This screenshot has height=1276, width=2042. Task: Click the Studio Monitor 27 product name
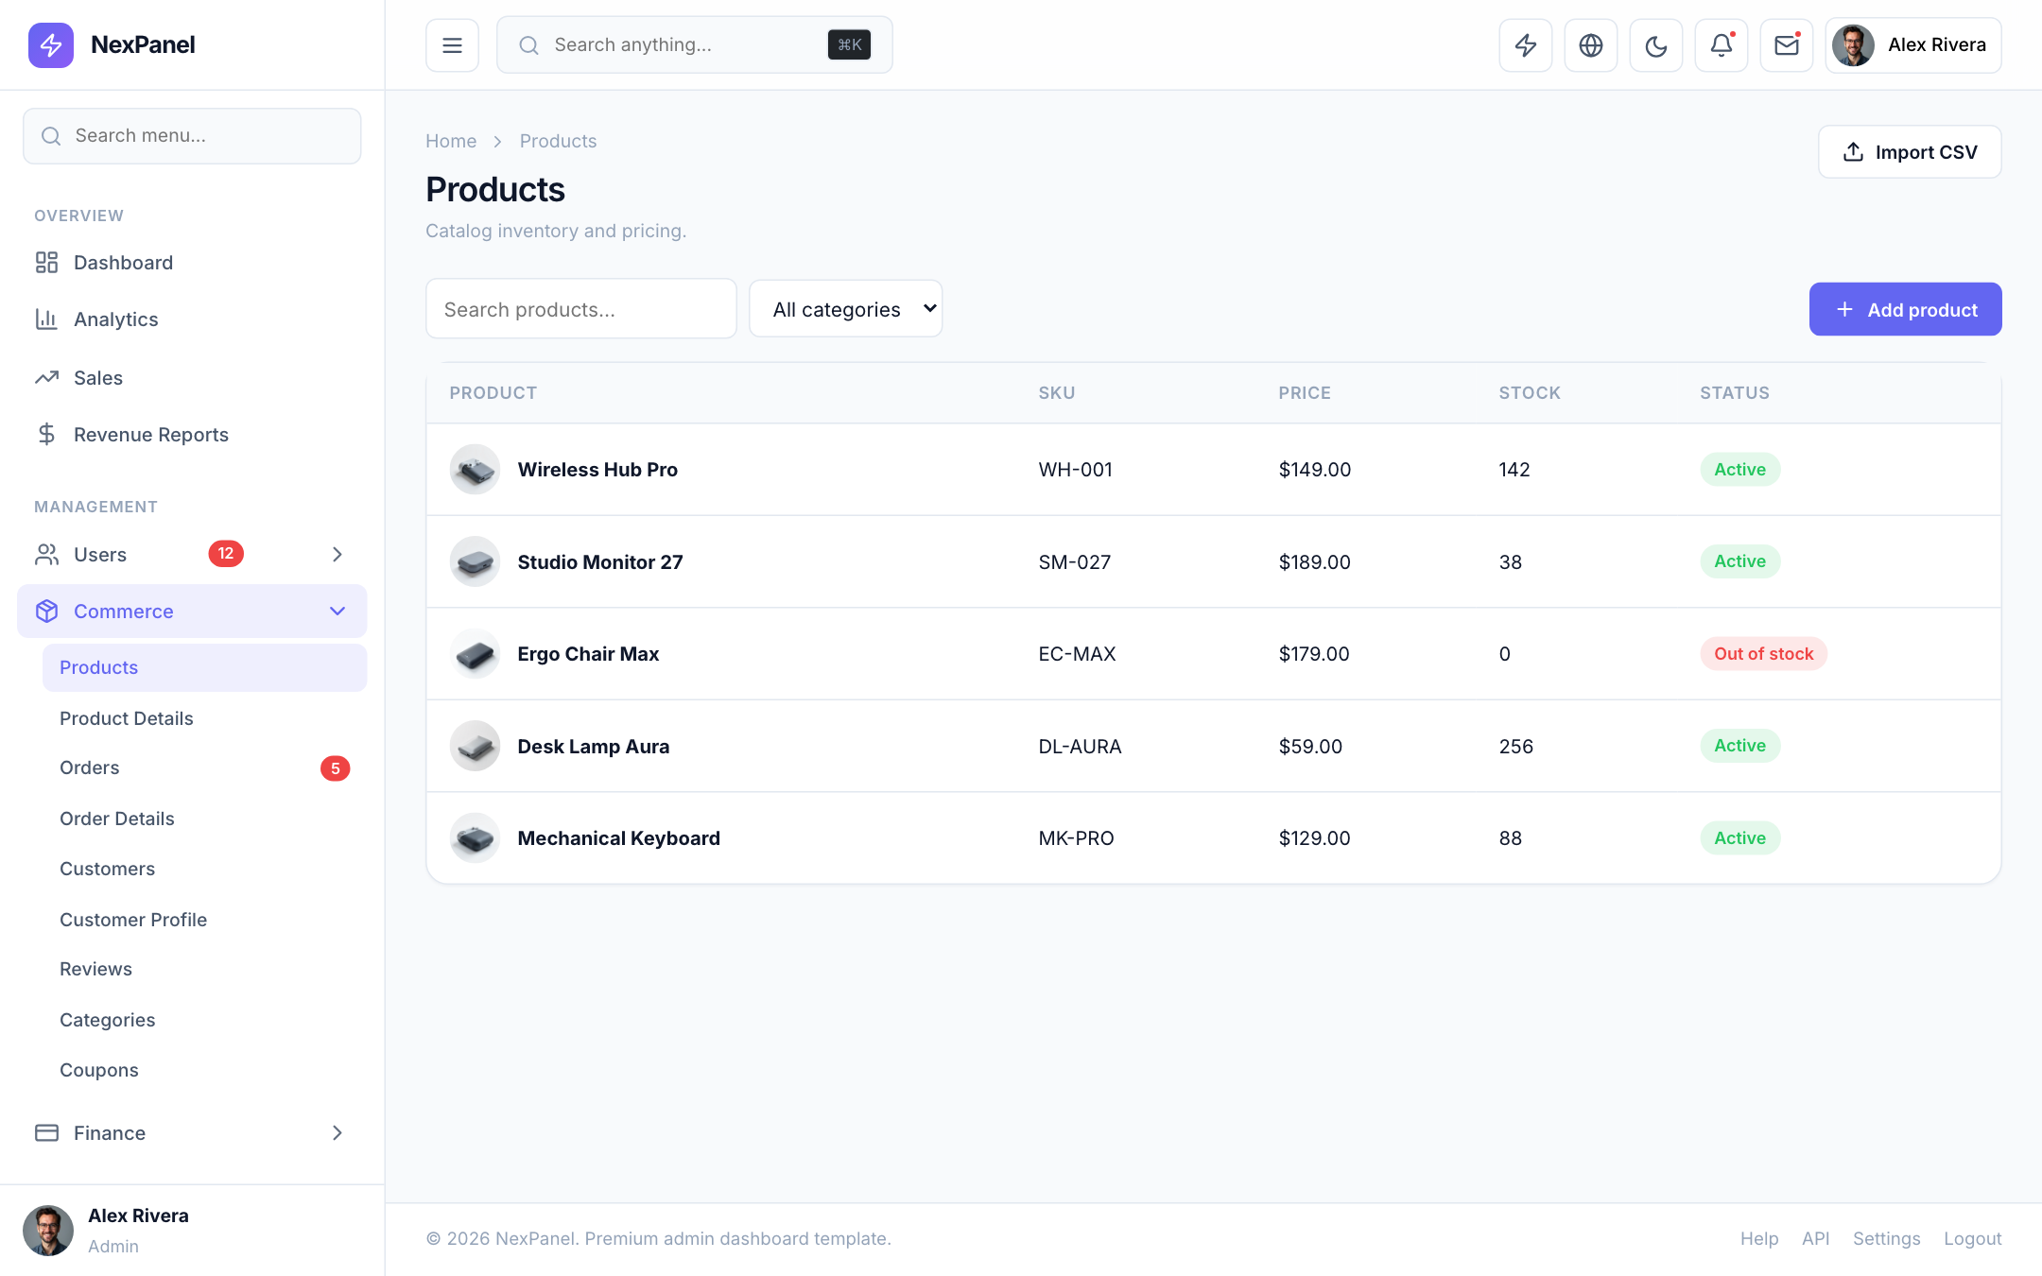tap(599, 561)
